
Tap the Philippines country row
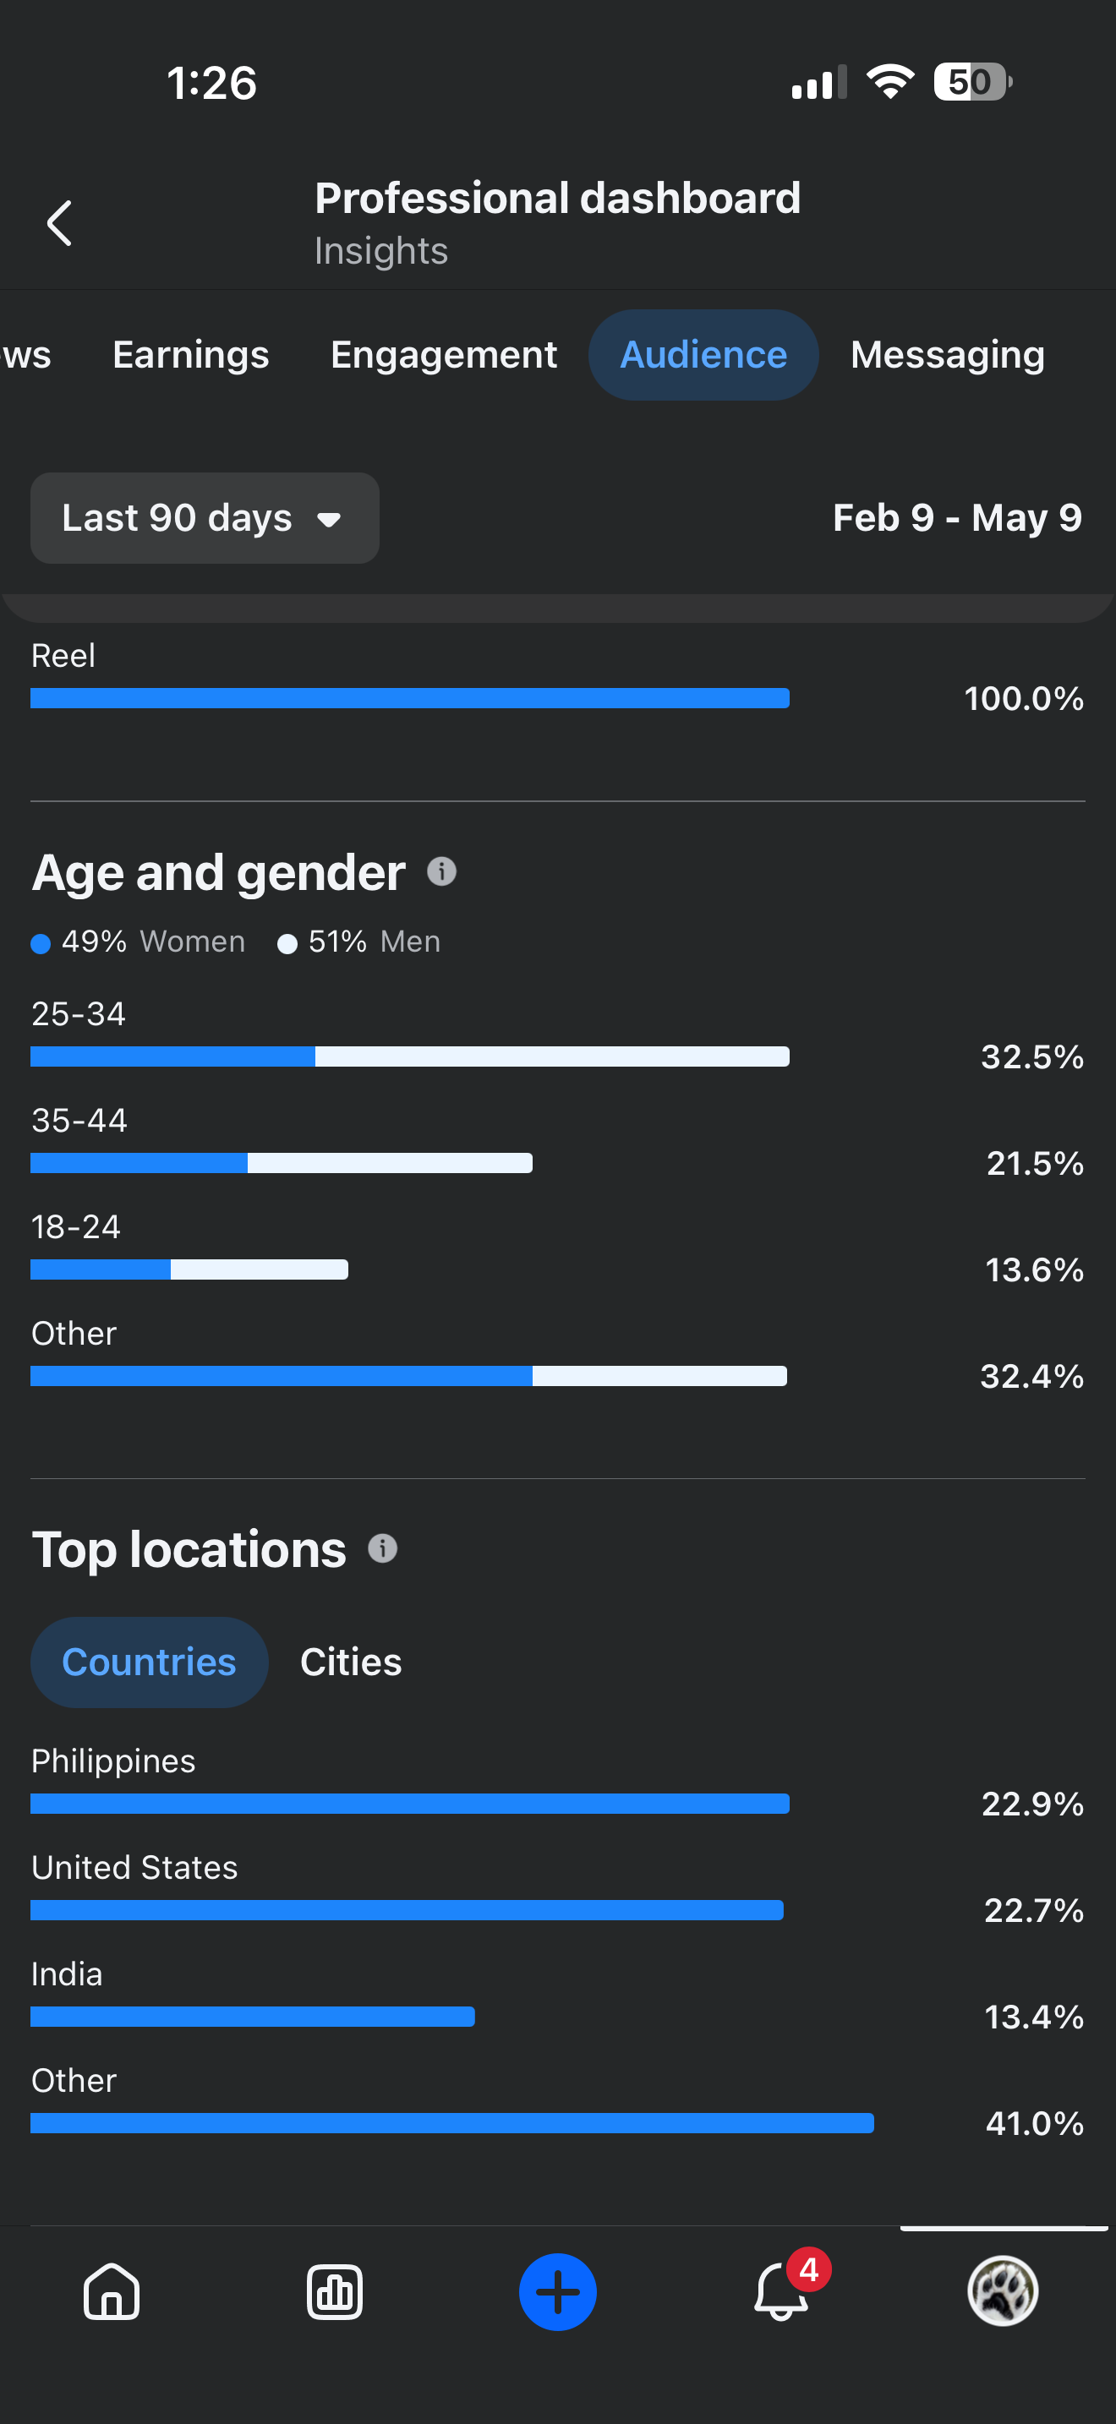557,1782
